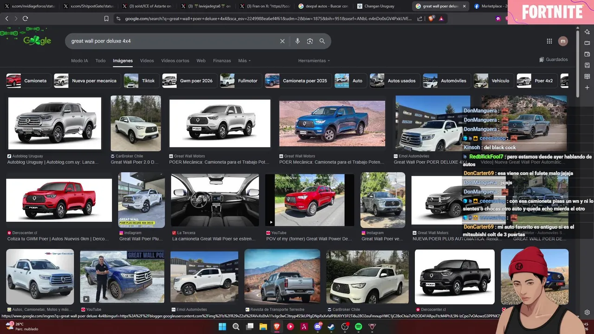Image resolution: width=594 pixels, height=334 pixels.
Task: Open Steam from the taskbar
Action: click(x=331, y=327)
